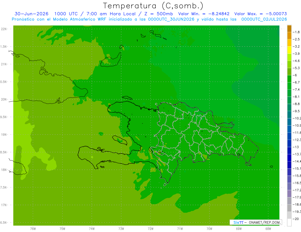
Task: Click the '-3.9' colorbar value
Action: point(296,54)
